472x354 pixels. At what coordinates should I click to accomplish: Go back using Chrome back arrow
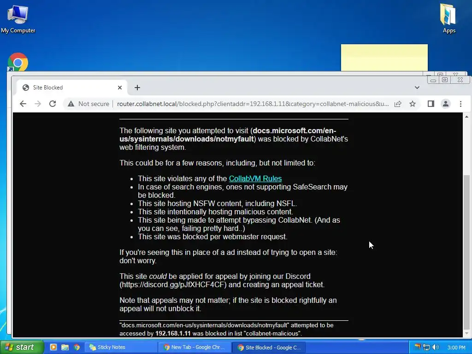[23, 104]
